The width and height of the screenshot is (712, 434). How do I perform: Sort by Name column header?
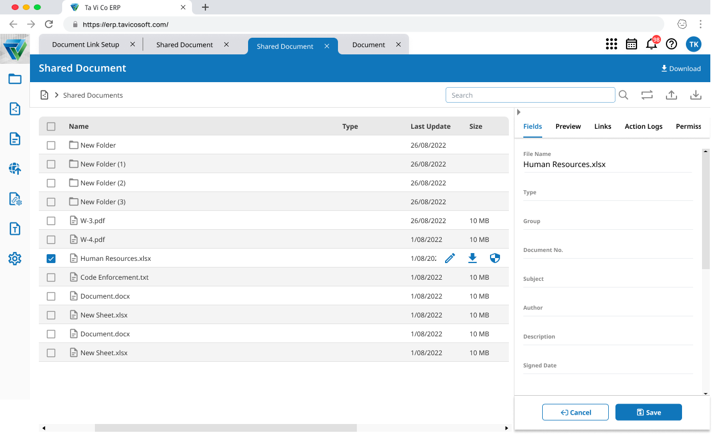[x=79, y=127]
